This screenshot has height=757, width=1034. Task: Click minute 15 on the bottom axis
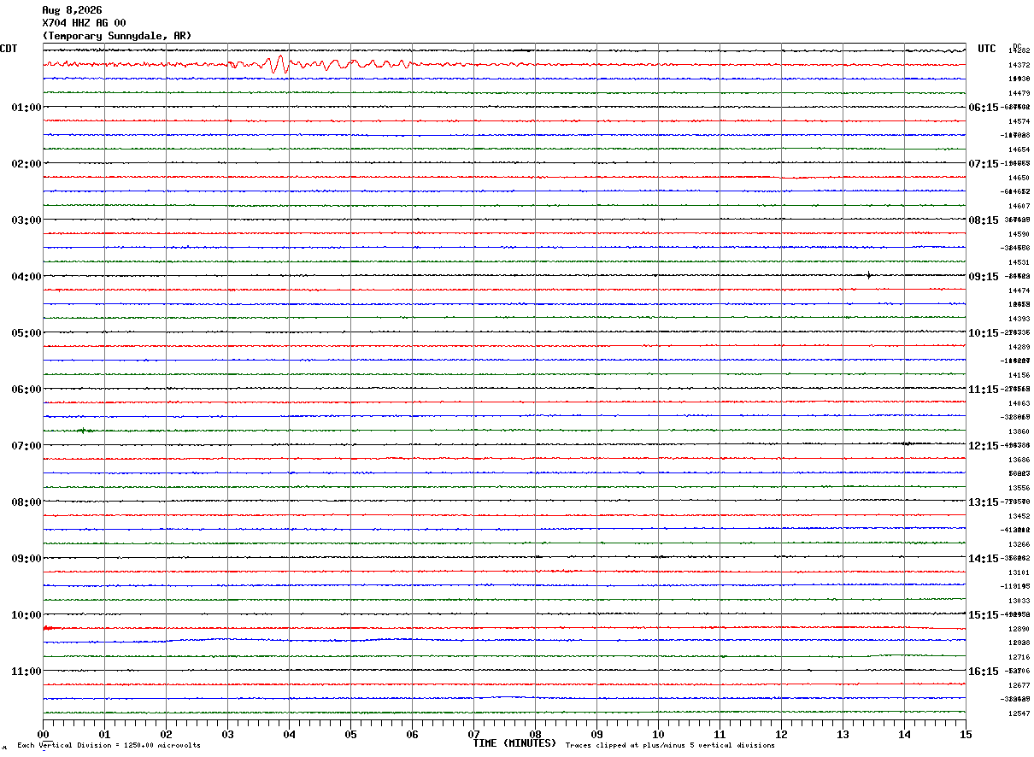click(x=965, y=734)
